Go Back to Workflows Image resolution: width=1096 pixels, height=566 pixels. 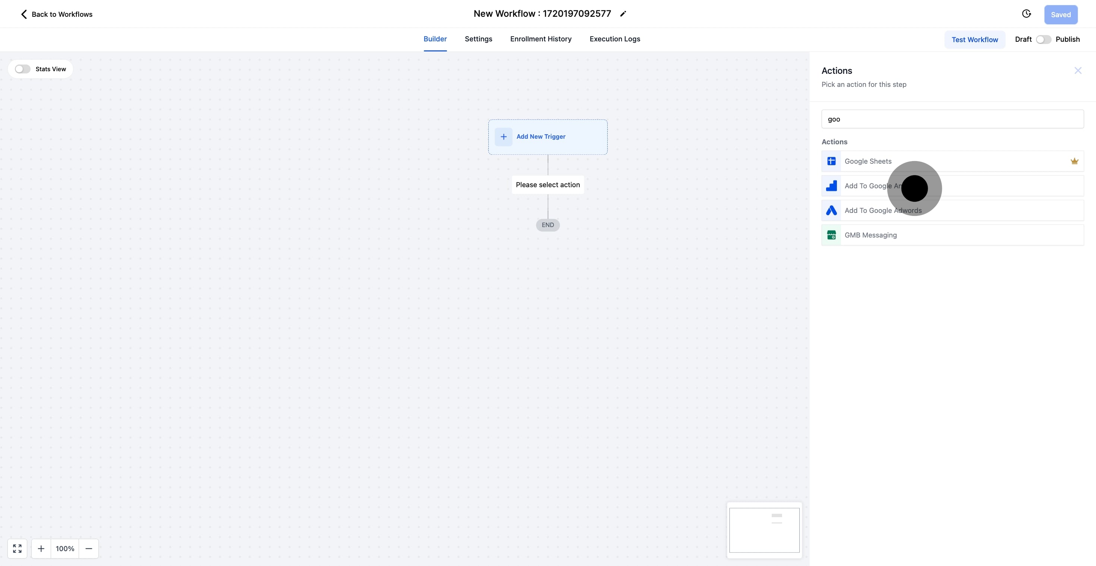[x=57, y=15]
